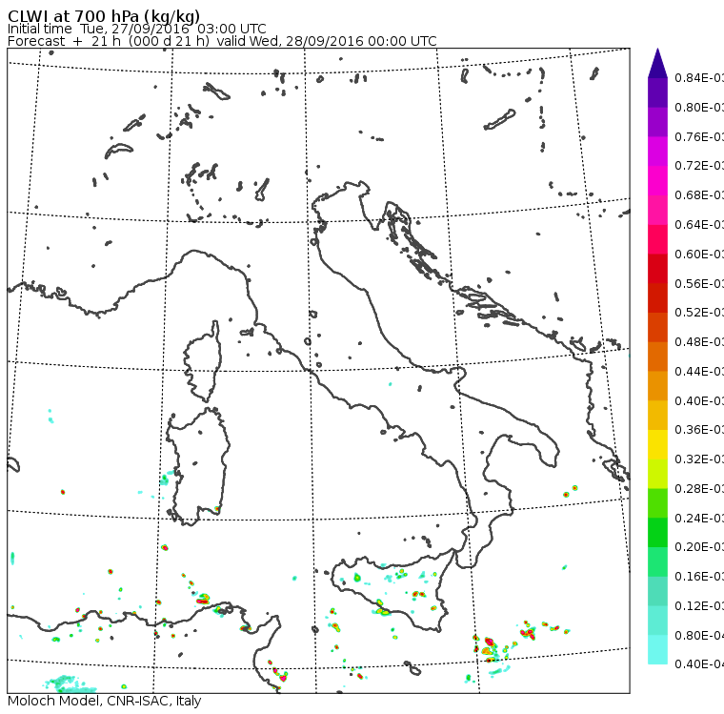Click the "Forecast + 21 h" valid-time line
The image size is (724, 714).
click(222, 41)
